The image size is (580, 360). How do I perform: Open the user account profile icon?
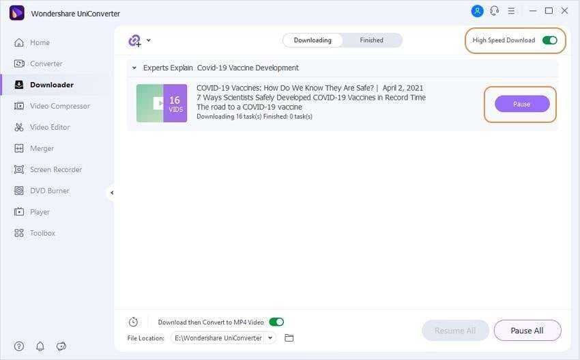(477, 11)
